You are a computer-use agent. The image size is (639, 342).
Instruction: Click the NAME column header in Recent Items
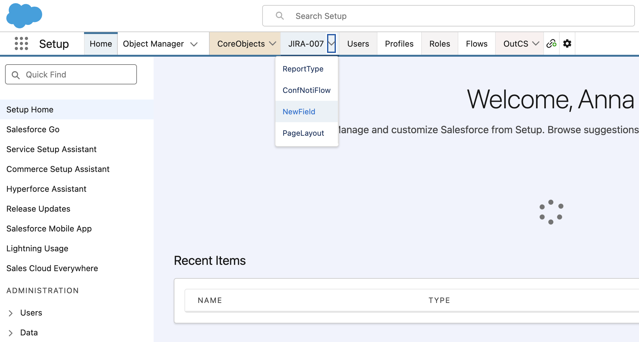[210, 300]
